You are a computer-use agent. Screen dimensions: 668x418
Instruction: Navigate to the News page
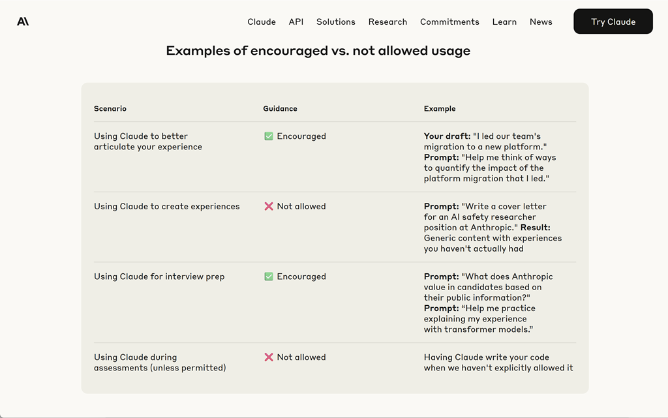[541, 22]
